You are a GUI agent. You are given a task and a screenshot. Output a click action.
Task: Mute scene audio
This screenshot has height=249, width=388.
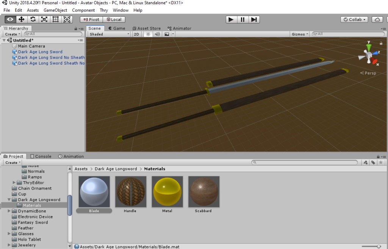coord(157,34)
